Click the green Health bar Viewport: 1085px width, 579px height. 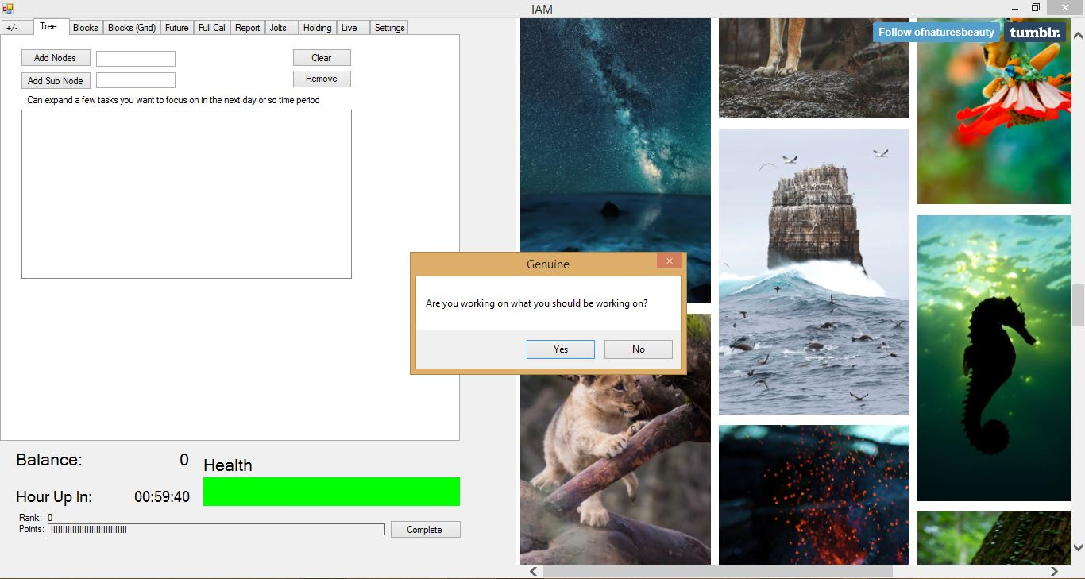[331, 492]
